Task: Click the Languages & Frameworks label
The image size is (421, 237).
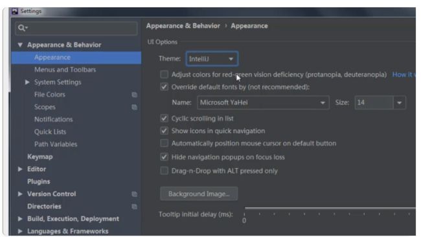Action: point(68,231)
